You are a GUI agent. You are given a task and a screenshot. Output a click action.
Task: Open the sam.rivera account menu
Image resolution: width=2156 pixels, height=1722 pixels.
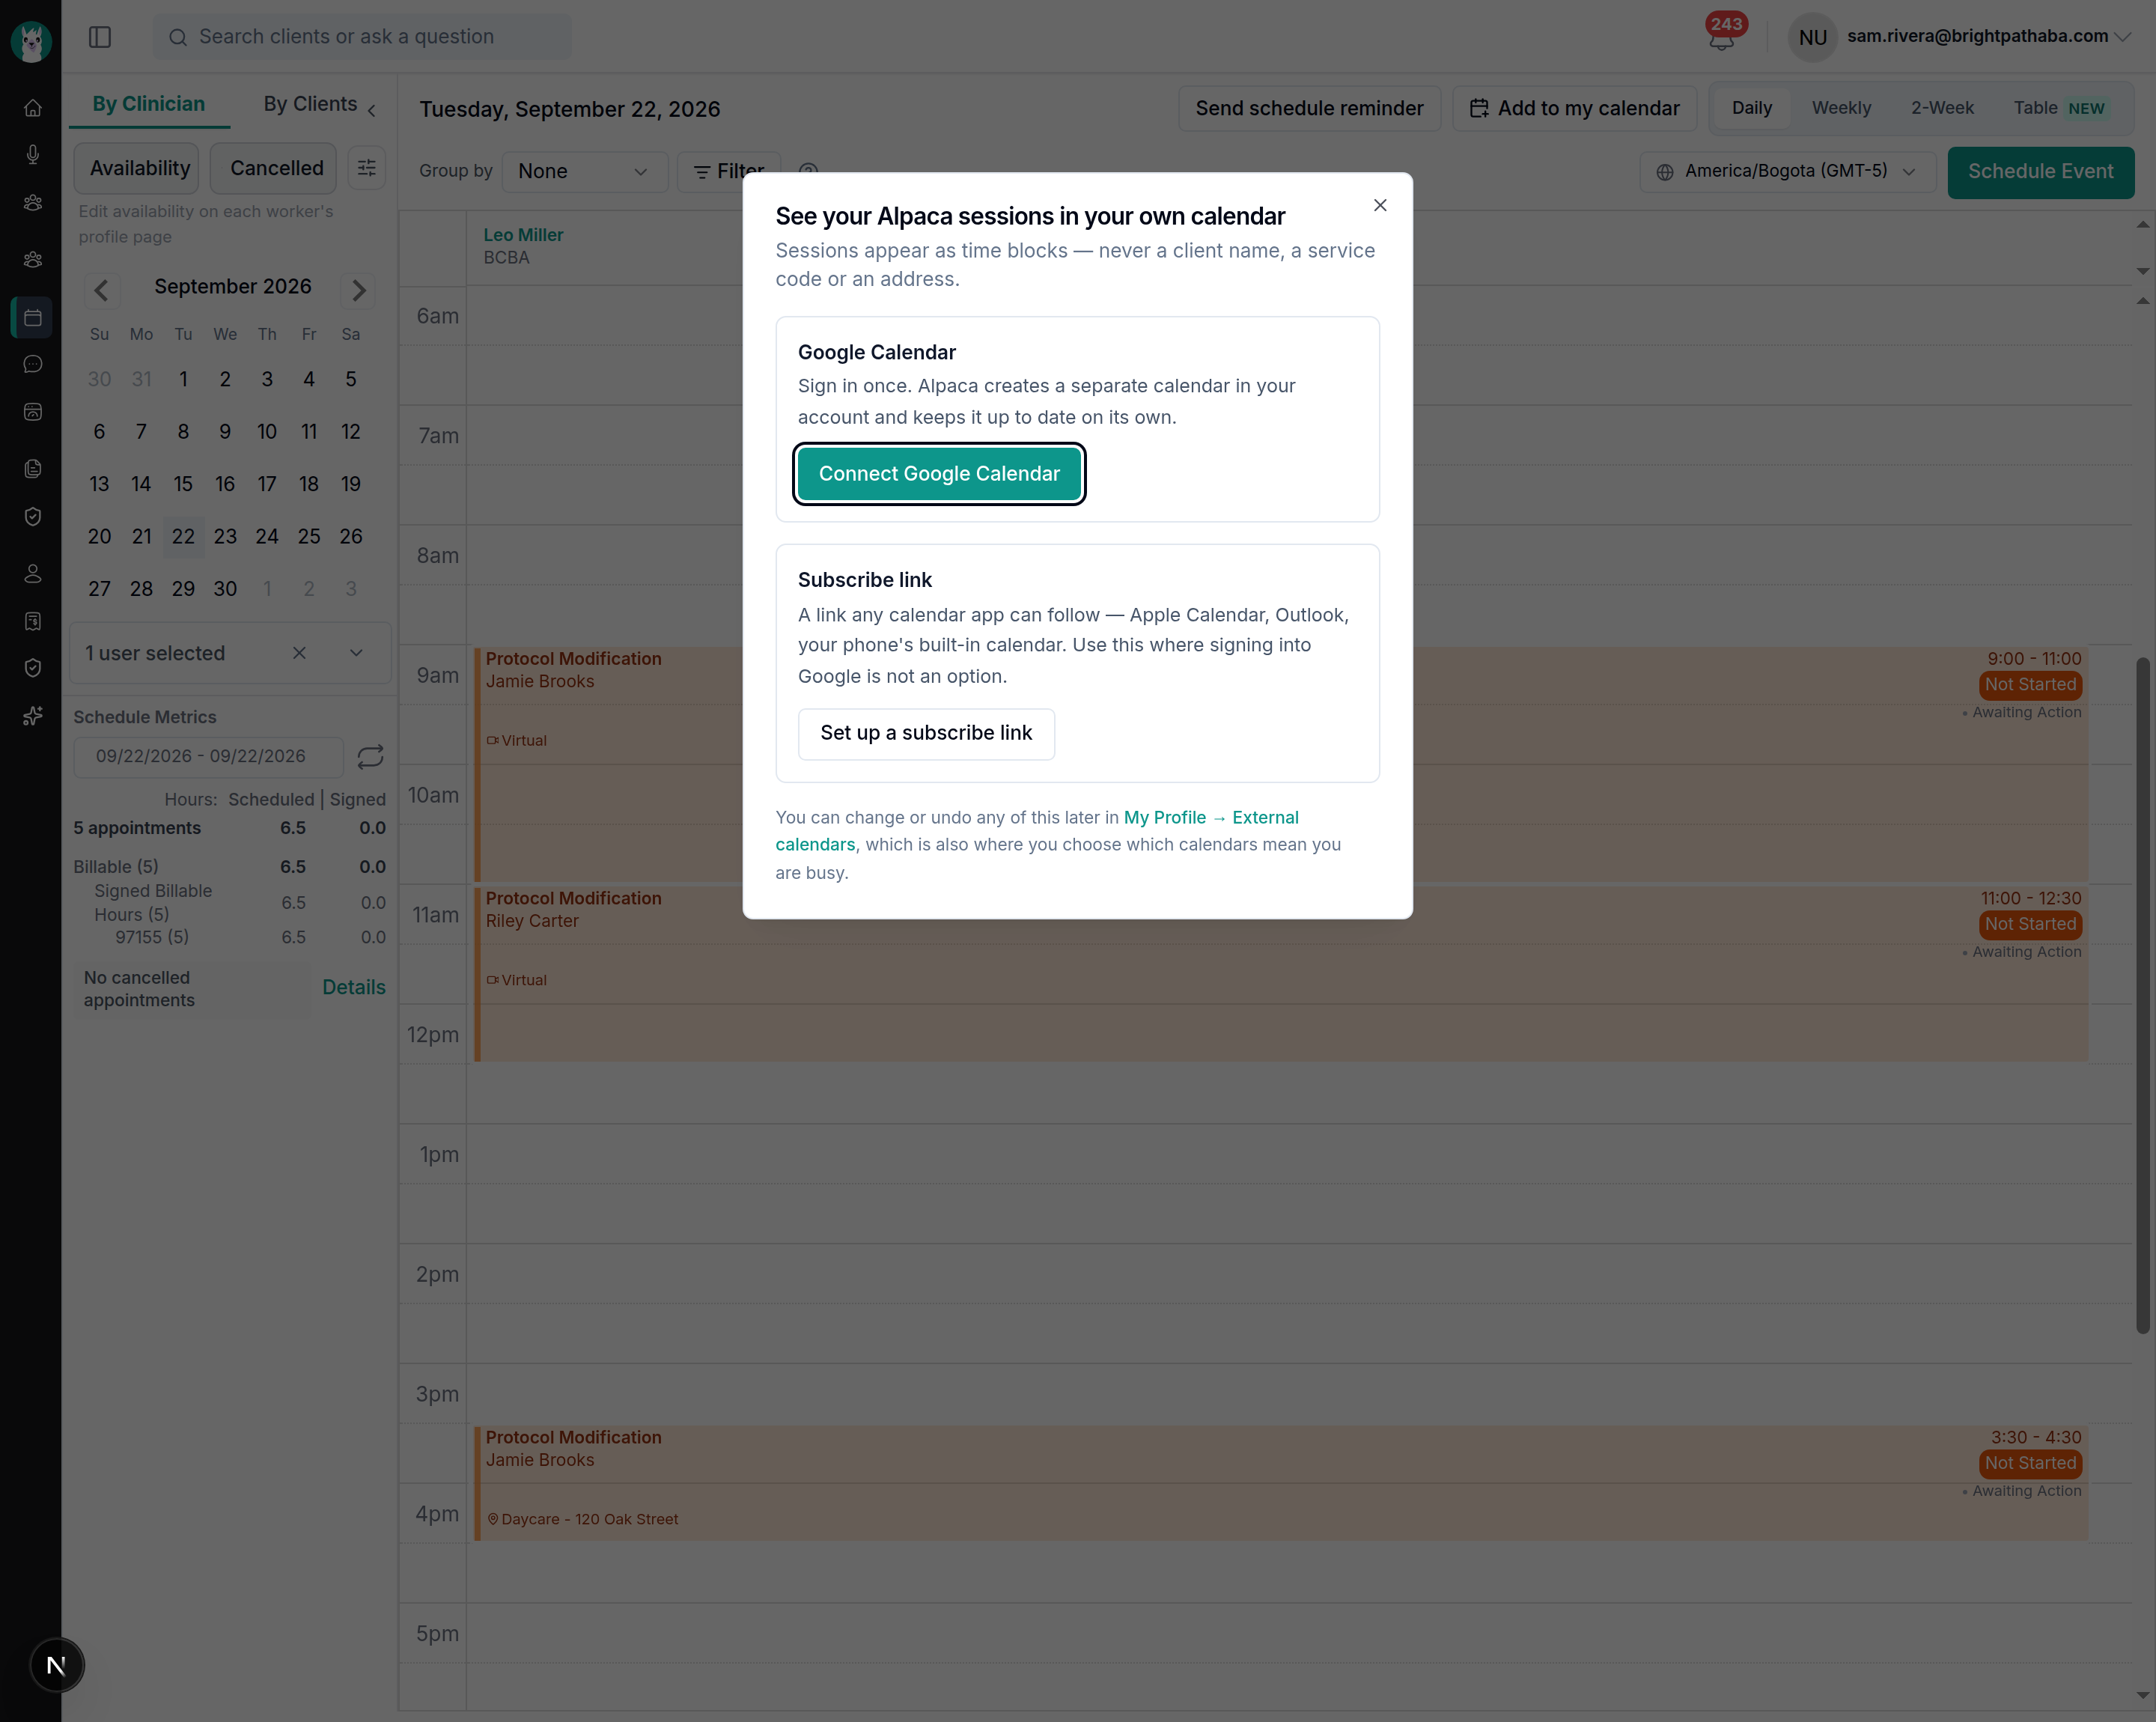(x=1963, y=37)
